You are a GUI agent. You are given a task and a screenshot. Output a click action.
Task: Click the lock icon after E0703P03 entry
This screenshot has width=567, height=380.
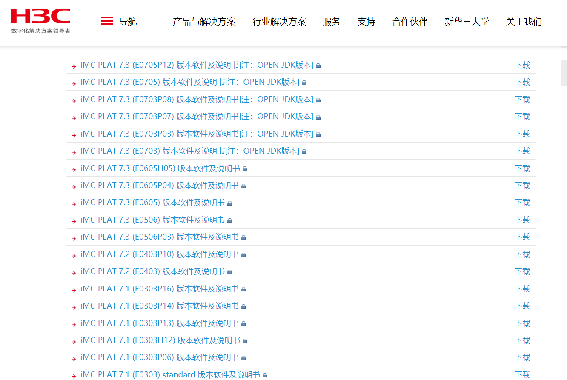(x=318, y=134)
